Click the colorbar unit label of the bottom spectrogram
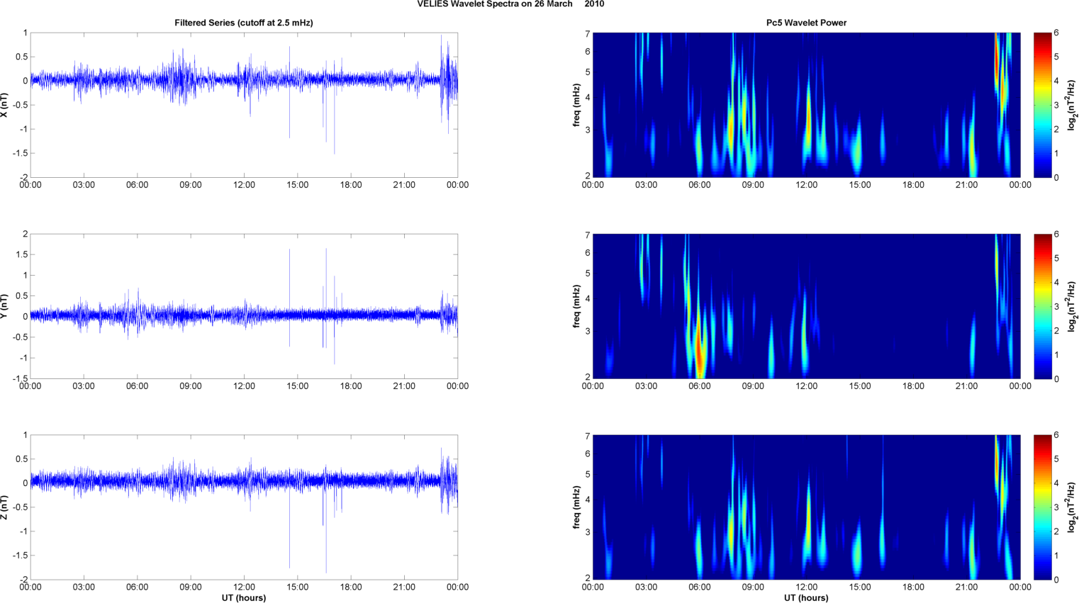The image size is (1079, 603). pyautogui.click(x=1073, y=507)
